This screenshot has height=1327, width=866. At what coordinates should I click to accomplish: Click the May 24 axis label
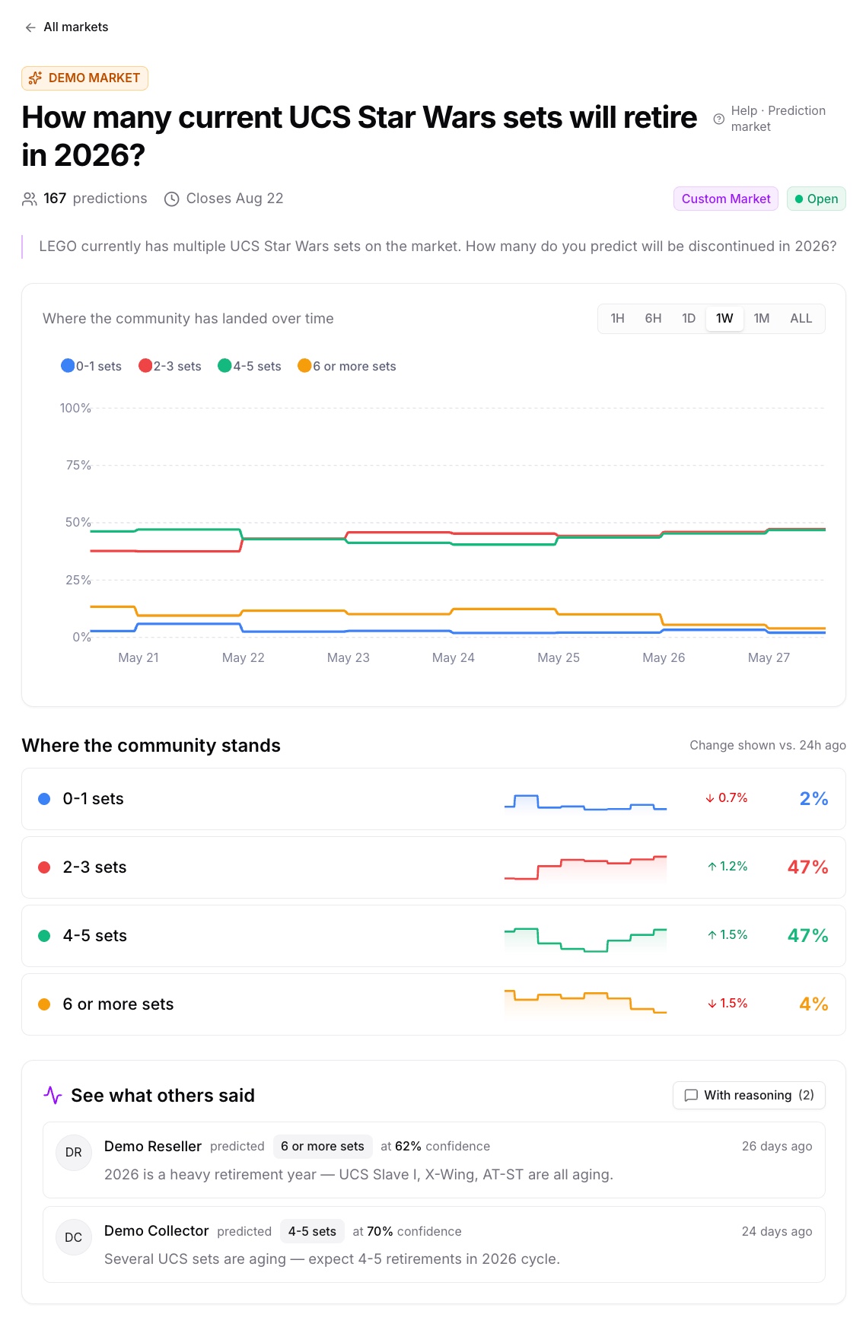[x=454, y=658]
